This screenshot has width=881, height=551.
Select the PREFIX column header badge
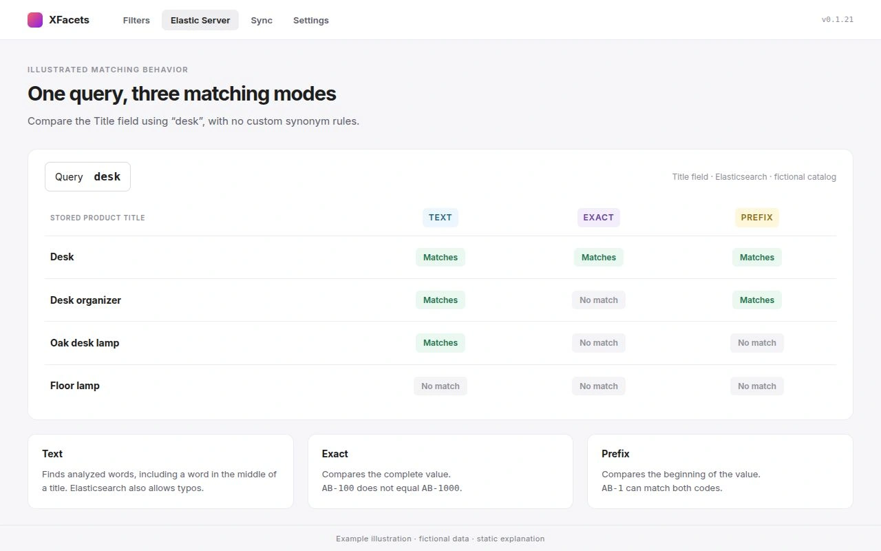tap(757, 218)
